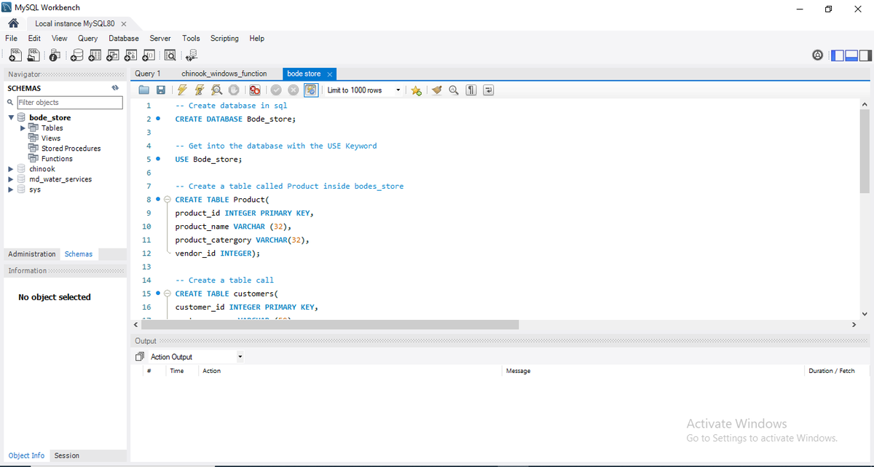Screen dimensions: 874x467
Task: Switch to Administration tab in navigator
Action: point(32,254)
